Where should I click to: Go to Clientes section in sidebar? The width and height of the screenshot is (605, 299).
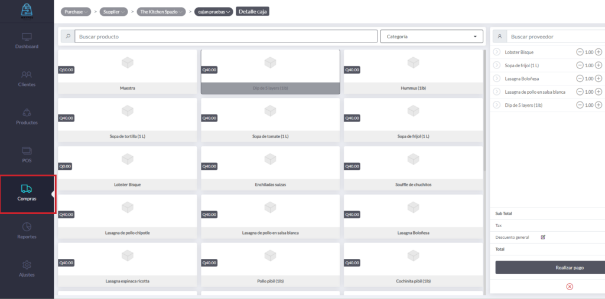point(27,78)
